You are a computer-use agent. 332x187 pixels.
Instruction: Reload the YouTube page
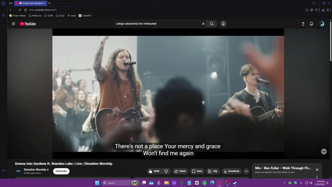pos(20,10)
